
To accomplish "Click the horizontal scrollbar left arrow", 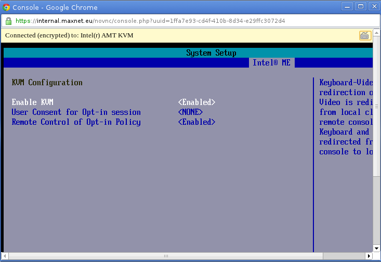I will [5, 256].
